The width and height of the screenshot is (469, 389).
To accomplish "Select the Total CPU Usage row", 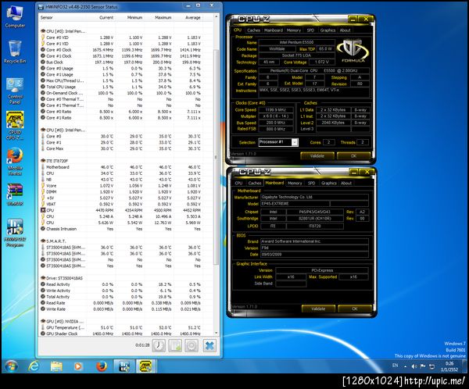I will point(121,87).
